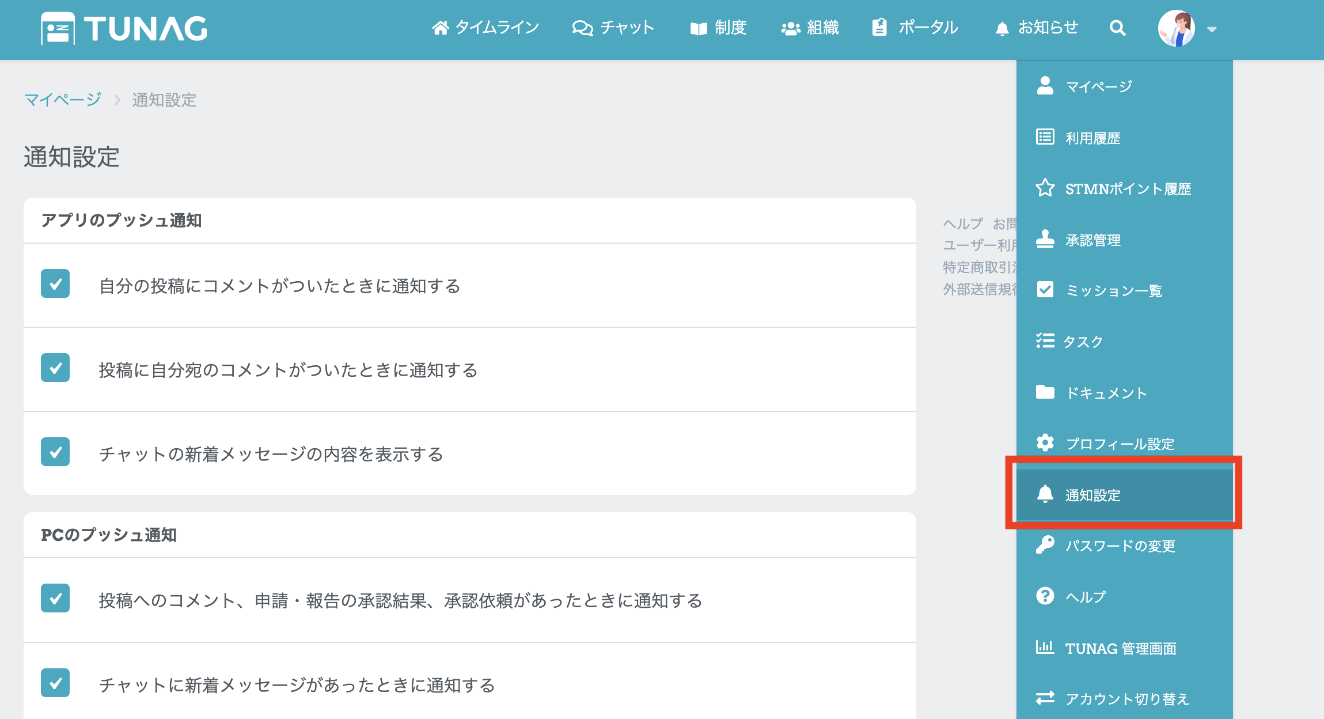Open 制度 in top navigation
Image resolution: width=1324 pixels, height=719 pixels.
pyautogui.click(x=718, y=28)
